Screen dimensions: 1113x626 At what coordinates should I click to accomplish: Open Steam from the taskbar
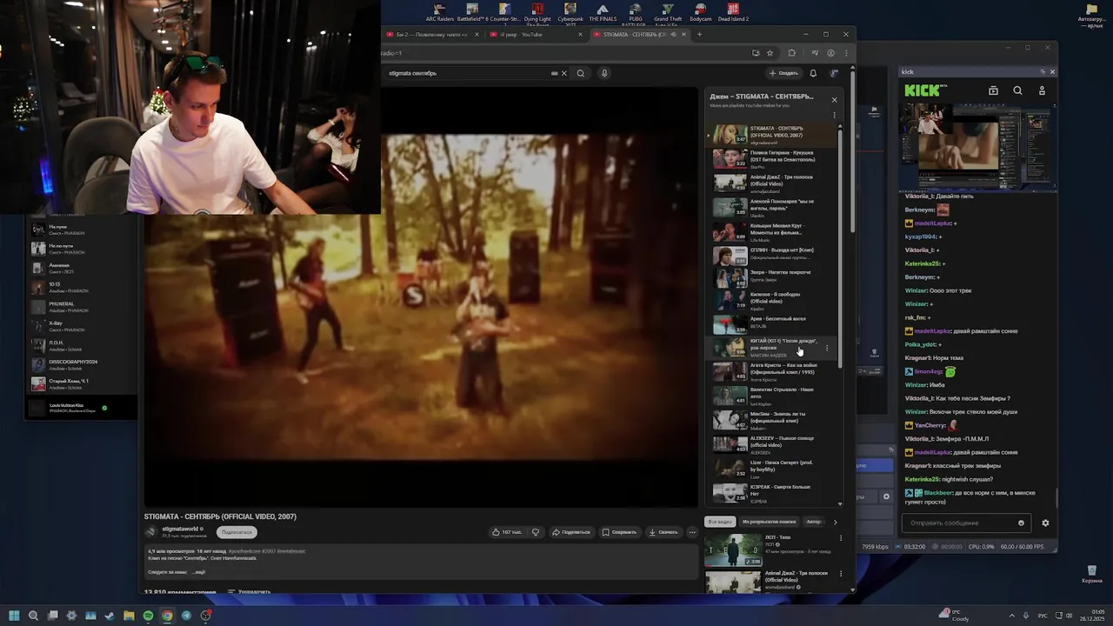coord(110,616)
